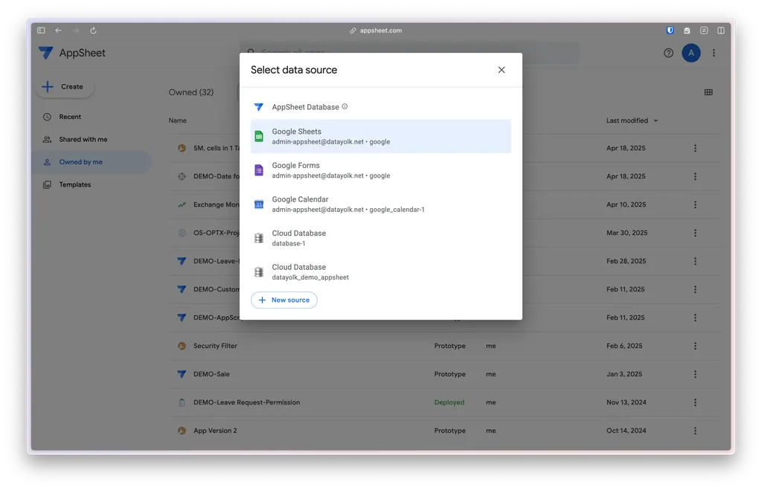
Task: Click the Search all apps field
Action: [410, 52]
